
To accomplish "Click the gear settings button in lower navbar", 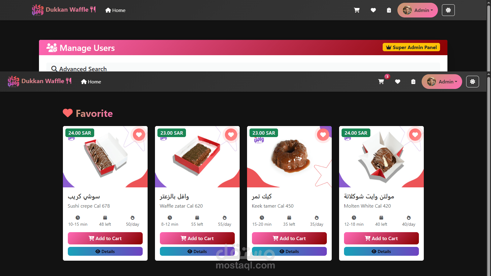I will (x=473, y=82).
